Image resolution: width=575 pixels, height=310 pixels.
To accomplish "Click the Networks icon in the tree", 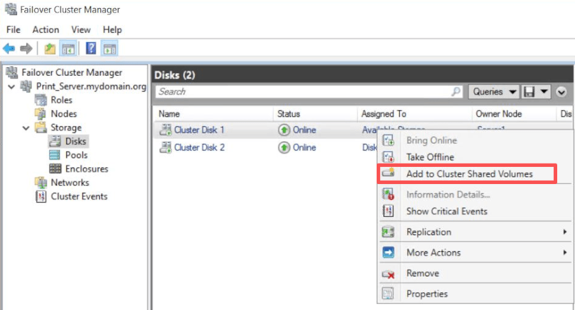I will [x=41, y=182].
